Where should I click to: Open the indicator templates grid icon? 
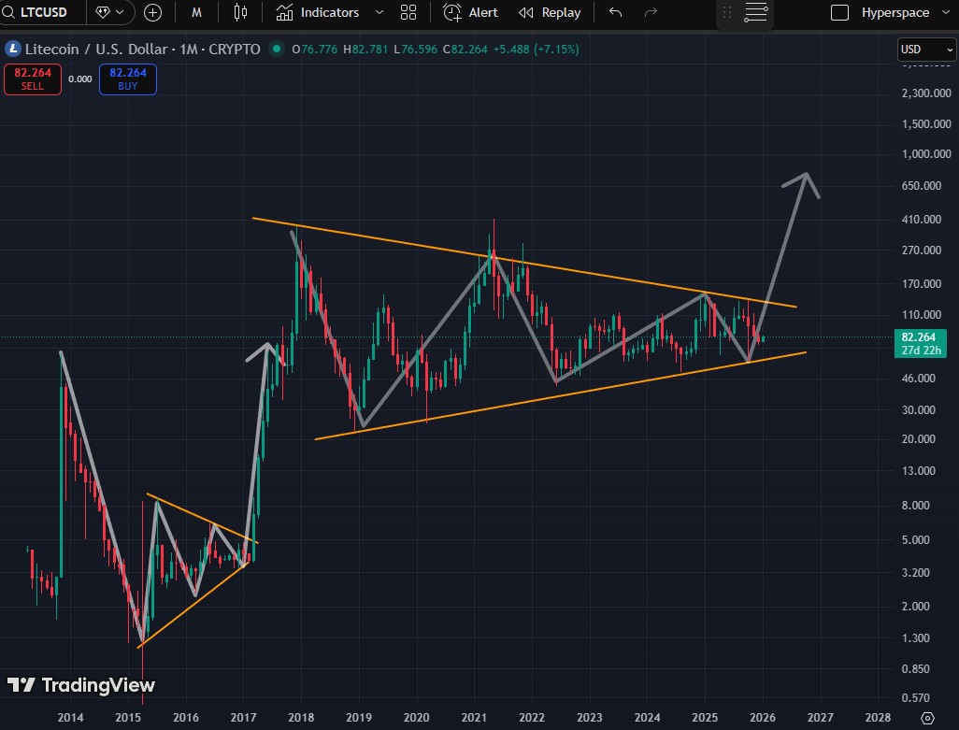coord(408,12)
